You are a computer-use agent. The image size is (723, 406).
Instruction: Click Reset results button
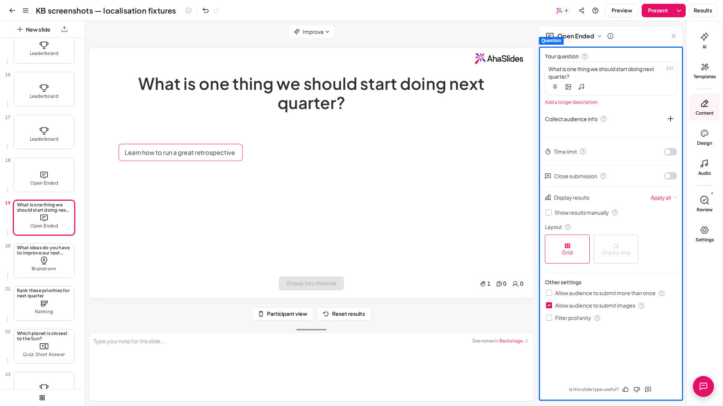[x=344, y=314]
